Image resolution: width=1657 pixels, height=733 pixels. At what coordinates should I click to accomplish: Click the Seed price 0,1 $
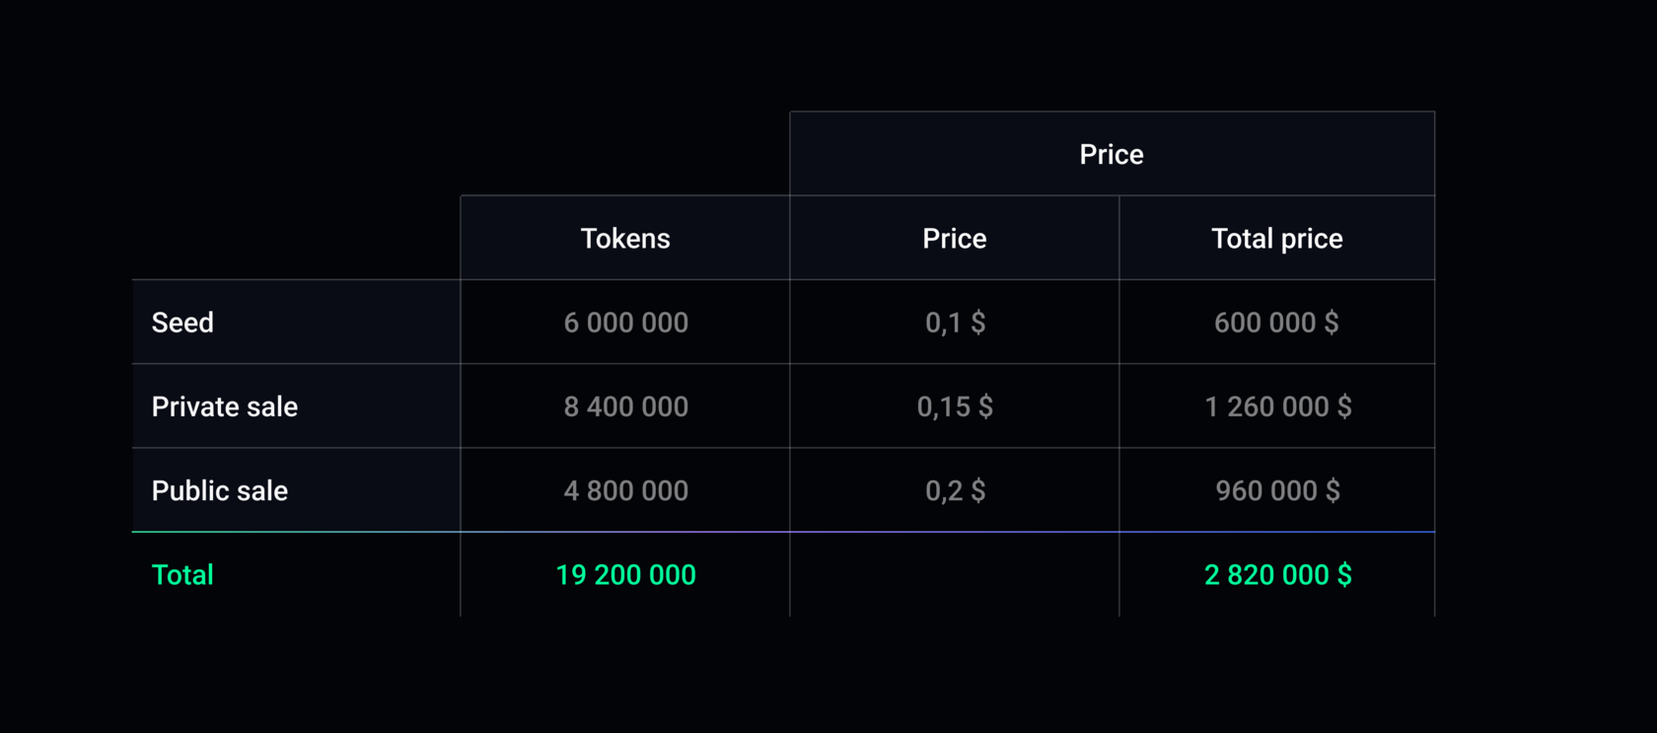coord(955,323)
